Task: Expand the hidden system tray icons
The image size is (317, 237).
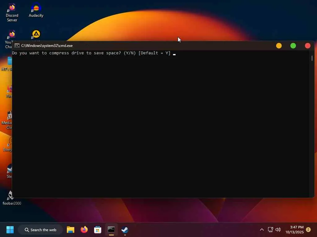Action: point(262,230)
